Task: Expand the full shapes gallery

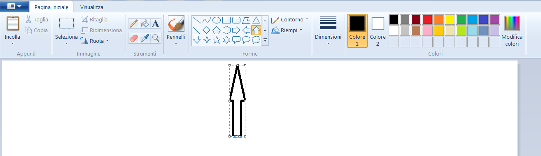Action: pyautogui.click(x=265, y=40)
